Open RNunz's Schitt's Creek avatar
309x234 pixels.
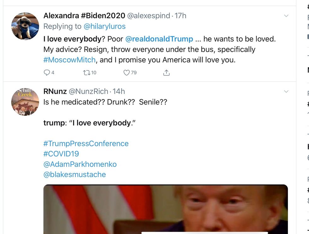25,102
